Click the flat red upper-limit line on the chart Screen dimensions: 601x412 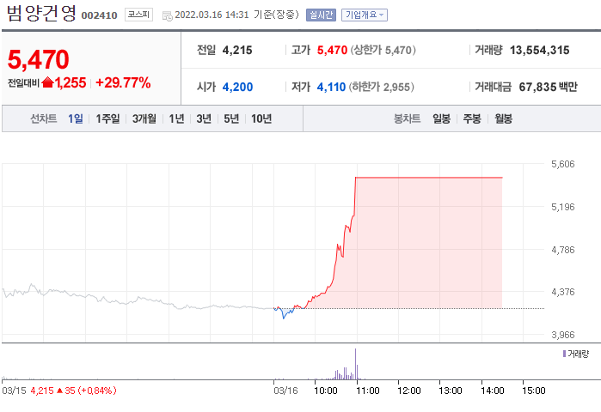click(428, 178)
